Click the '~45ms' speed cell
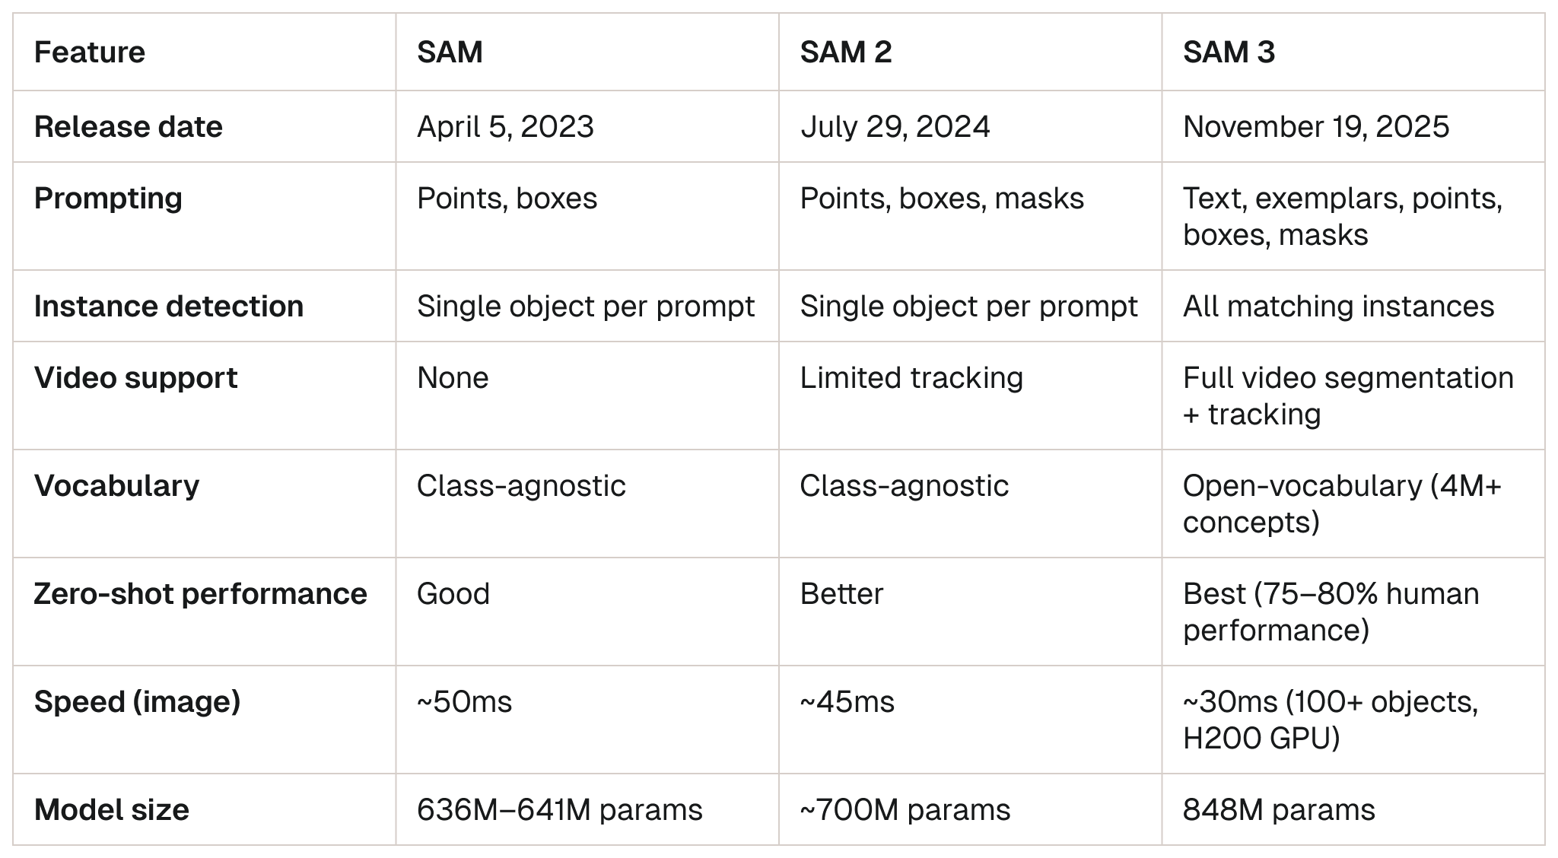This screenshot has height=858, width=1558. [x=847, y=701]
